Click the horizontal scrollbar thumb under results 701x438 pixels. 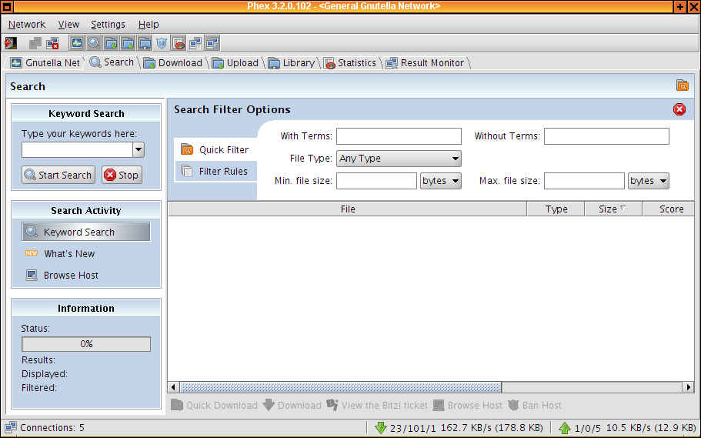pyautogui.click(x=341, y=387)
